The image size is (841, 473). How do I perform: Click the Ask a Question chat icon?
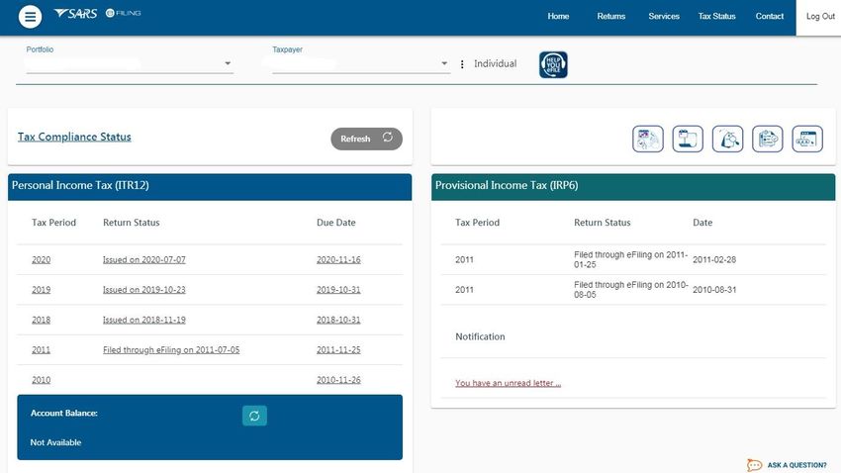755,464
